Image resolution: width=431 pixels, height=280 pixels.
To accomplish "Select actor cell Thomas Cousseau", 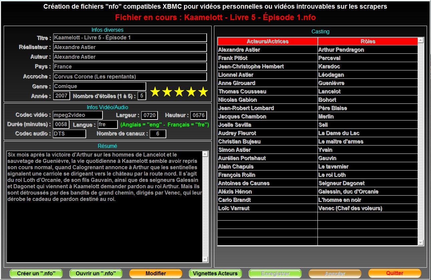I will click(x=267, y=91).
